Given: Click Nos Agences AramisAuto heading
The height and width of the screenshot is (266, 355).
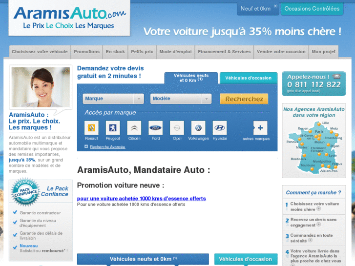Looking at the screenshot, I should (314, 112).
